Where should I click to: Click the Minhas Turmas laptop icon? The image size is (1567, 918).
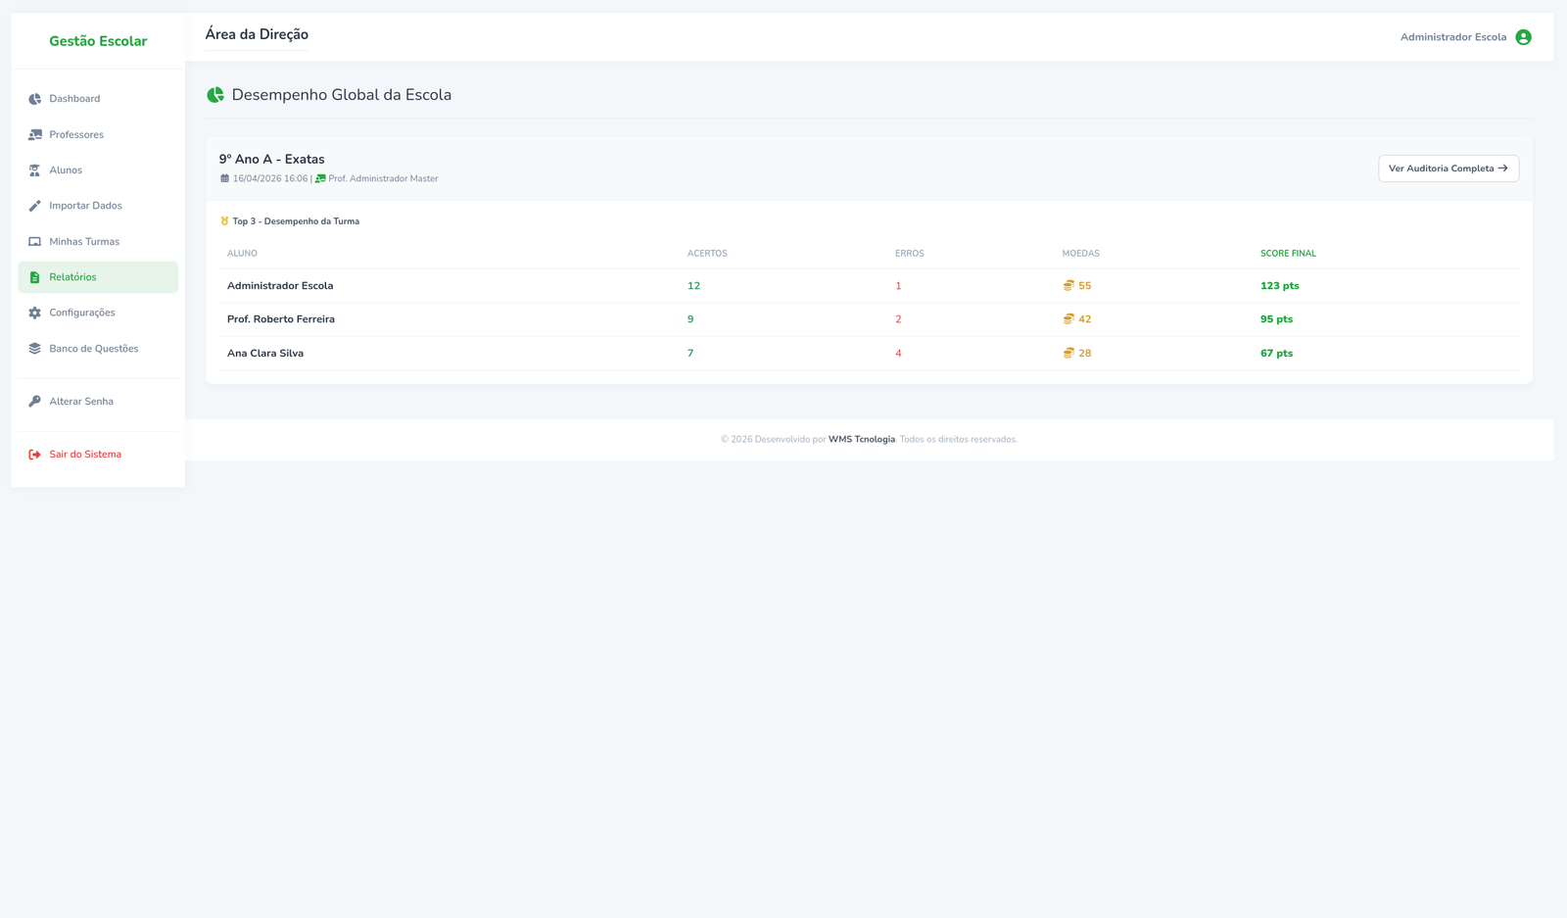(x=34, y=242)
